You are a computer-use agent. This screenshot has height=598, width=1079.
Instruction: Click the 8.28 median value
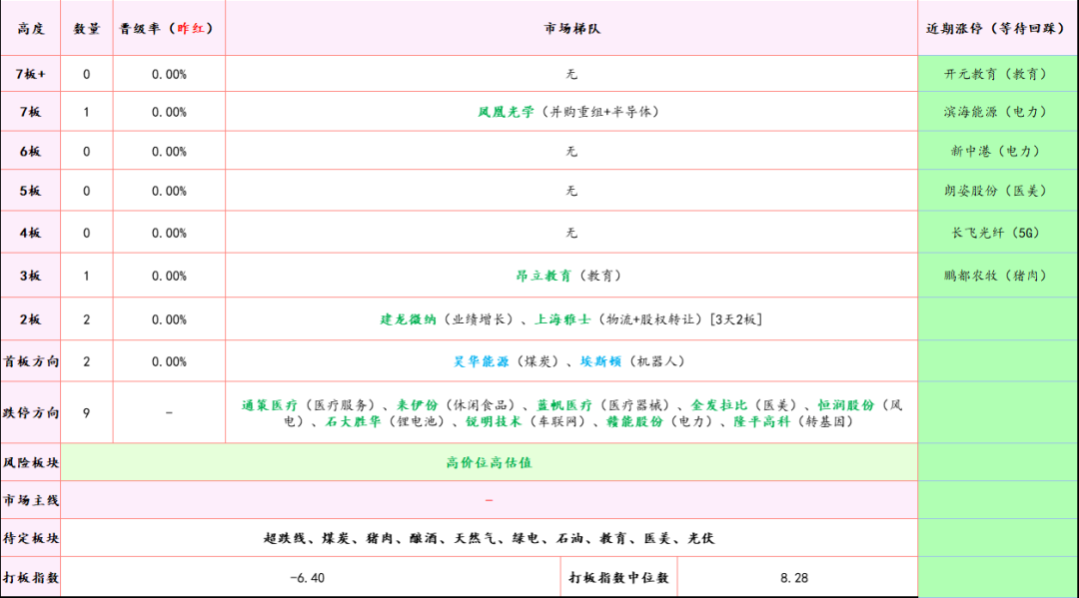[x=794, y=578]
